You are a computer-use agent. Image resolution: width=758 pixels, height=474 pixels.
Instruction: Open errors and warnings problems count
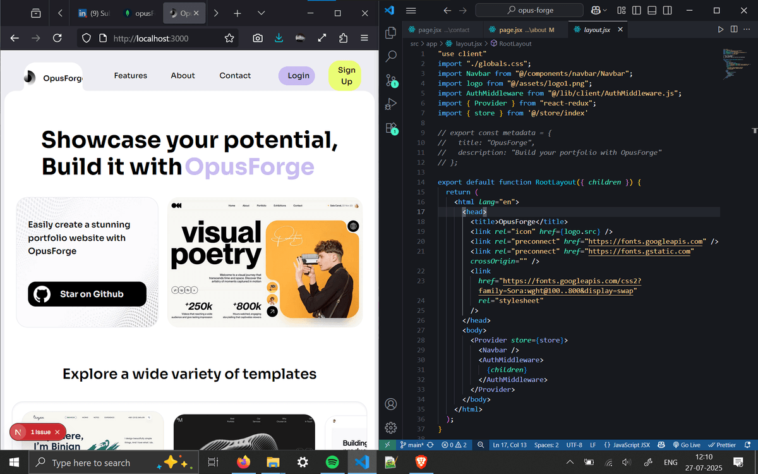pos(455,445)
